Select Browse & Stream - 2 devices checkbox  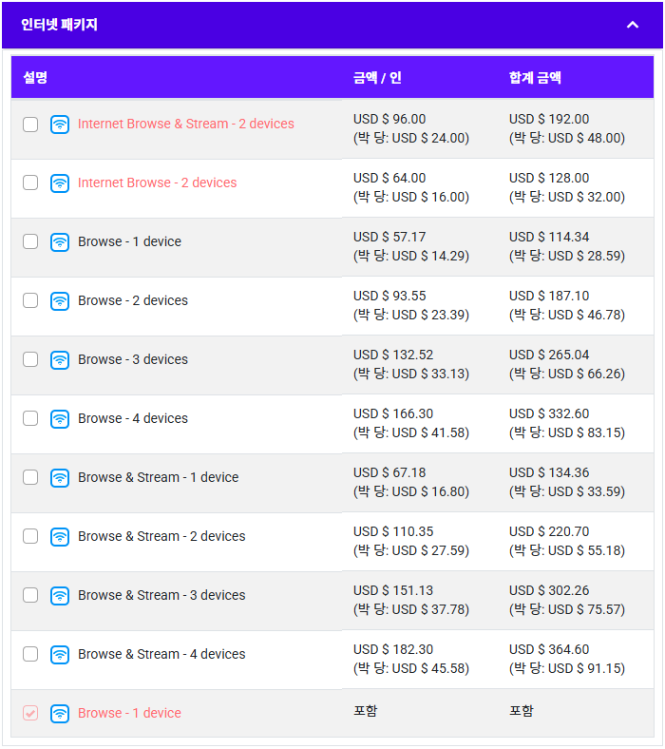coord(30,537)
